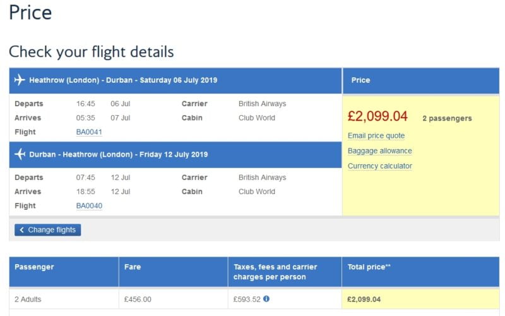The height and width of the screenshot is (316, 505).
Task: Select the Durban to Heathrow flight header
Action: (x=175, y=154)
